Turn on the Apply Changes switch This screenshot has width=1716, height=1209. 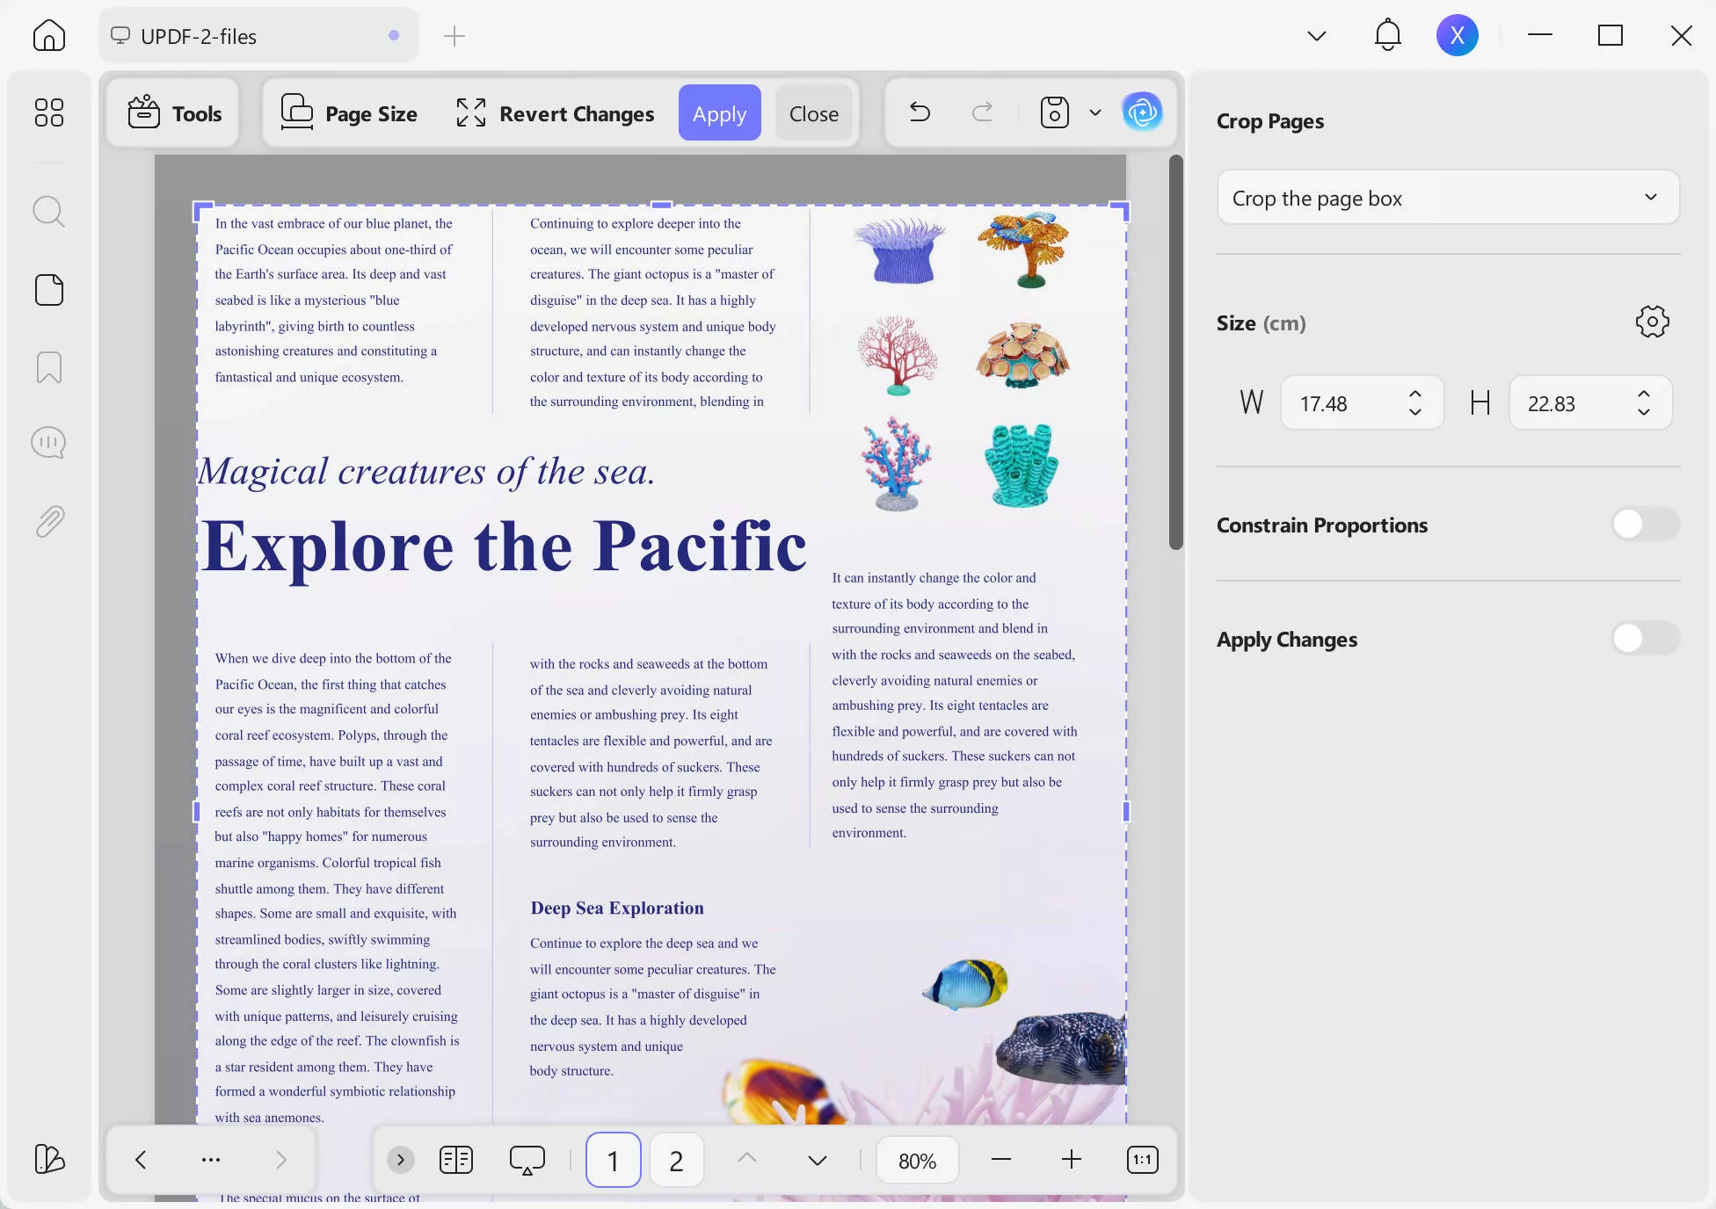[x=1645, y=639]
